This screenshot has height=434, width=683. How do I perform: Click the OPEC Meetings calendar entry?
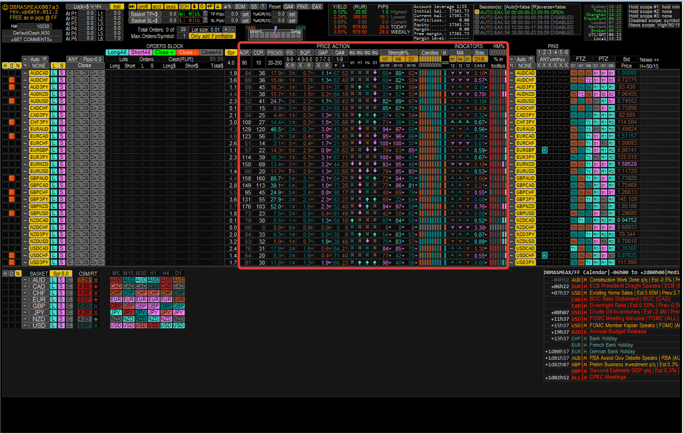(x=608, y=377)
